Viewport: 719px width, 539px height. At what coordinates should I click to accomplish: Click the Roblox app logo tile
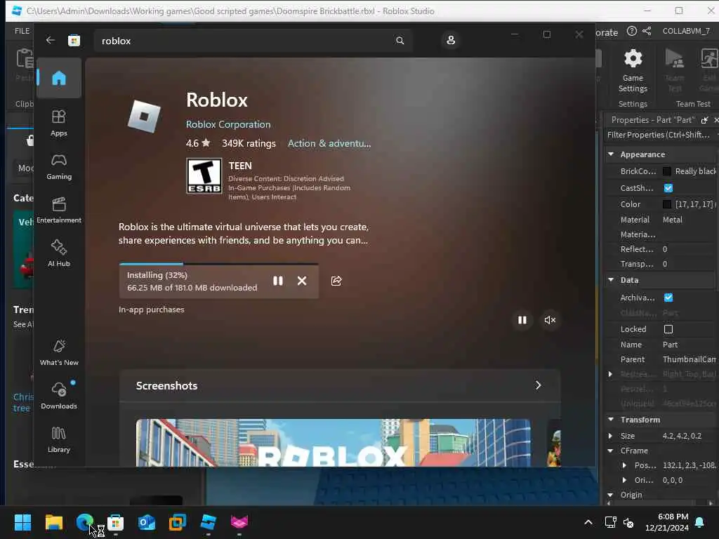[144, 117]
